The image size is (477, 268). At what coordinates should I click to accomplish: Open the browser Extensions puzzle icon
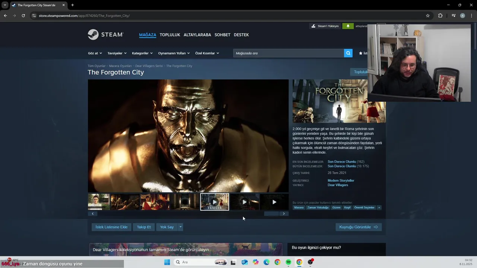coord(440,16)
